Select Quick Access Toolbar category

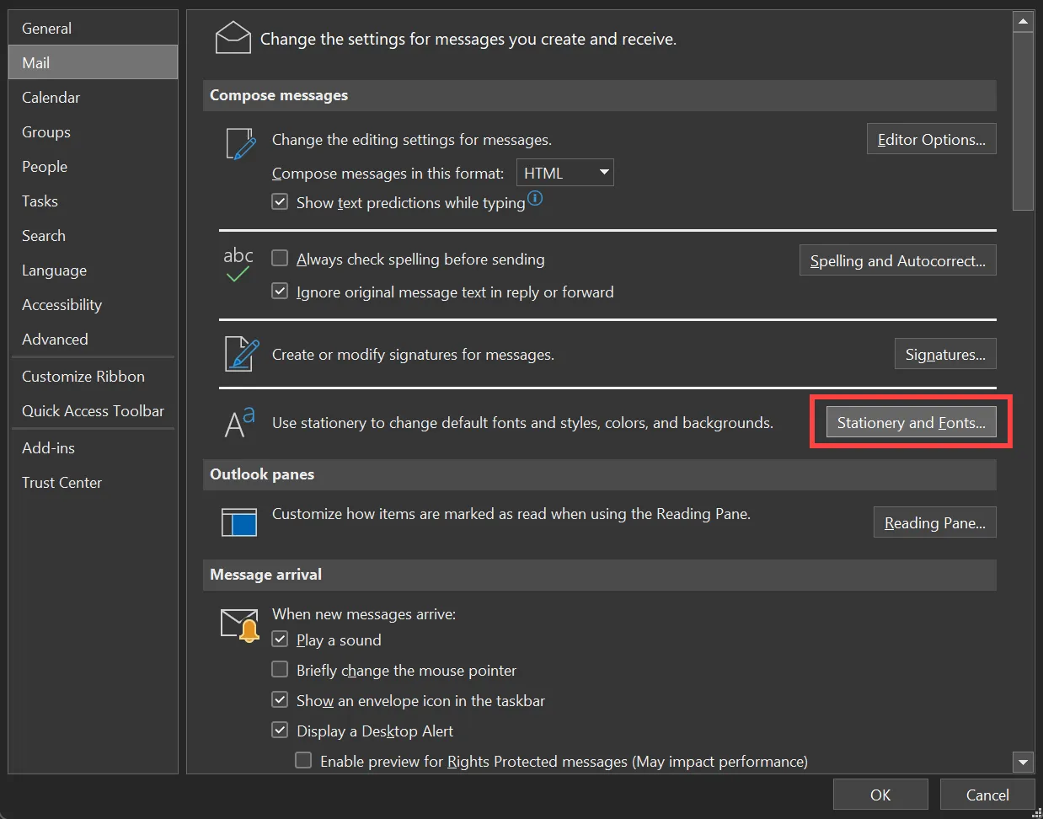93,410
